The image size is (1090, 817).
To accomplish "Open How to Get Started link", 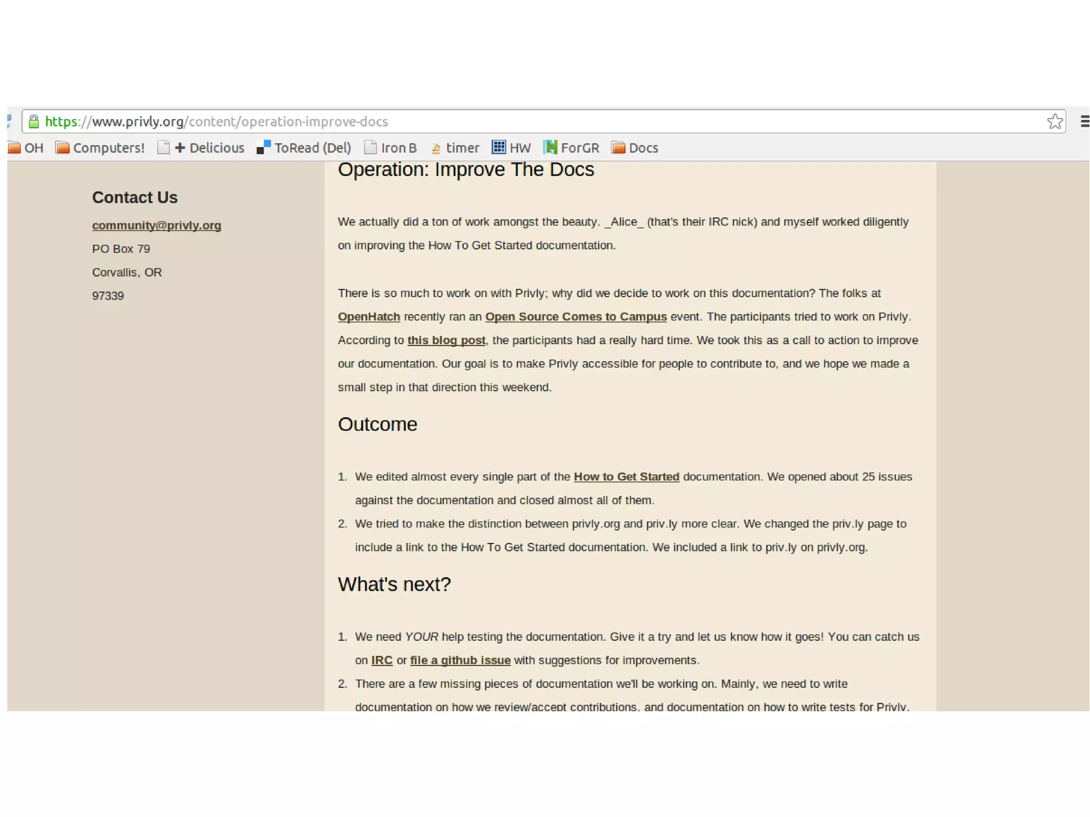I will click(626, 476).
